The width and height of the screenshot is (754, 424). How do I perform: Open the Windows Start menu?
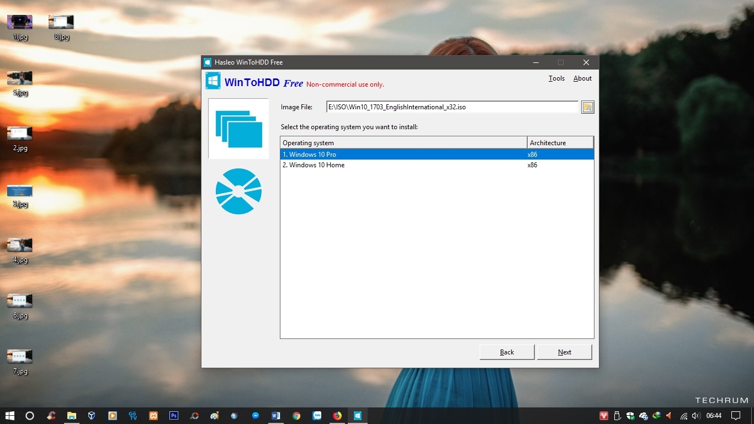[x=10, y=416]
